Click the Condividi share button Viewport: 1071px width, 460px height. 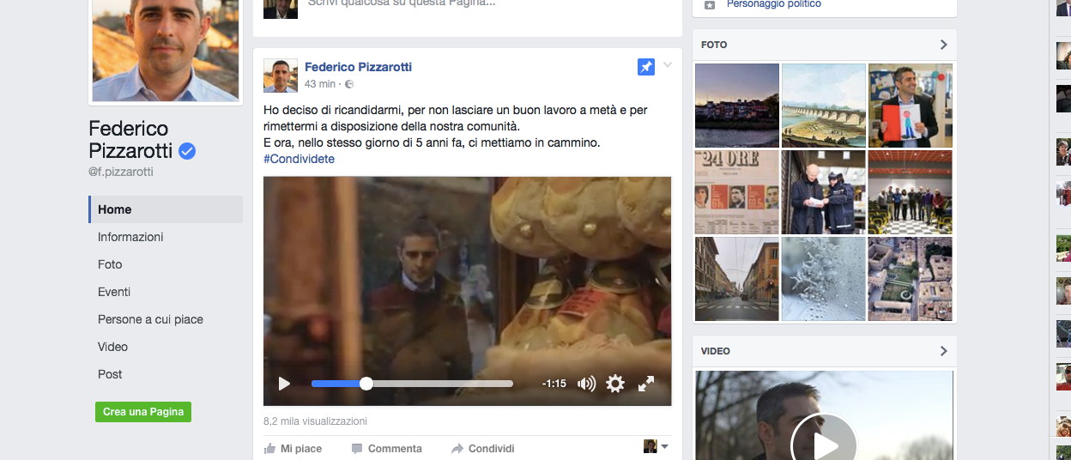(483, 448)
